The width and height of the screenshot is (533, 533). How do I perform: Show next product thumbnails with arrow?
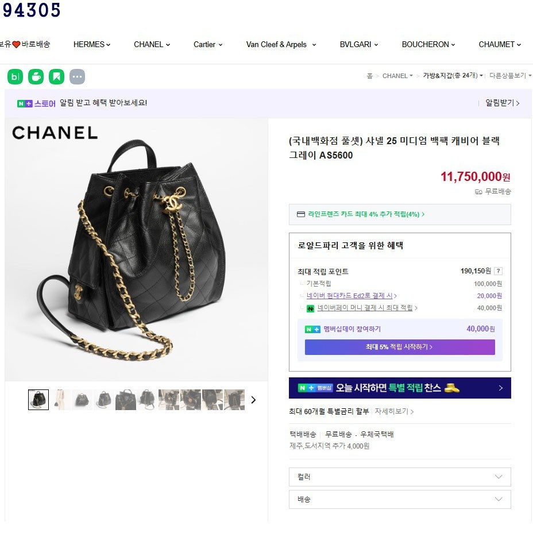point(253,400)
